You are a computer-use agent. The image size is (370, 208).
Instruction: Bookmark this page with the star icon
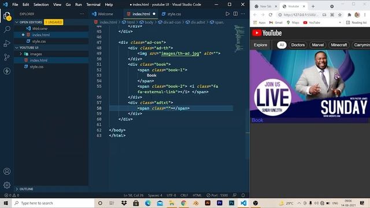[x=340, y=15]
